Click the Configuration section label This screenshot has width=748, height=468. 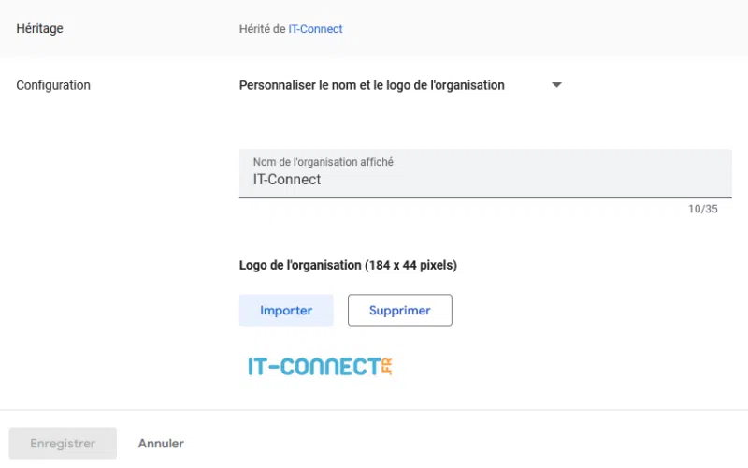(x=53, y=85)
